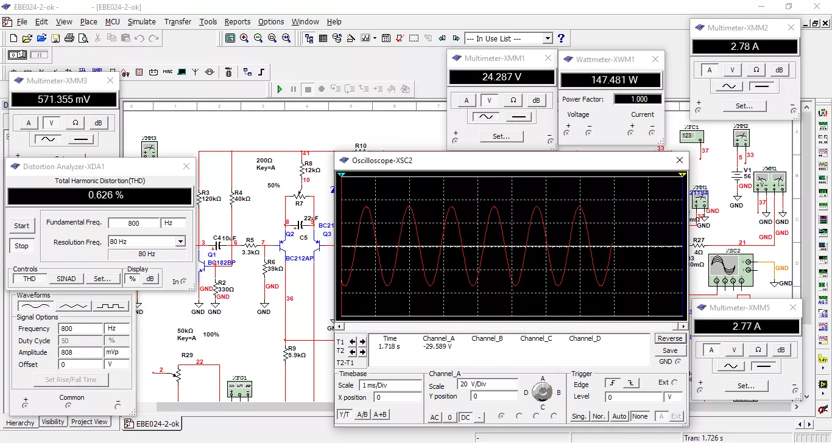Switch to the Project View tab
Screen dimensions: 832x443
pos(89,422)
